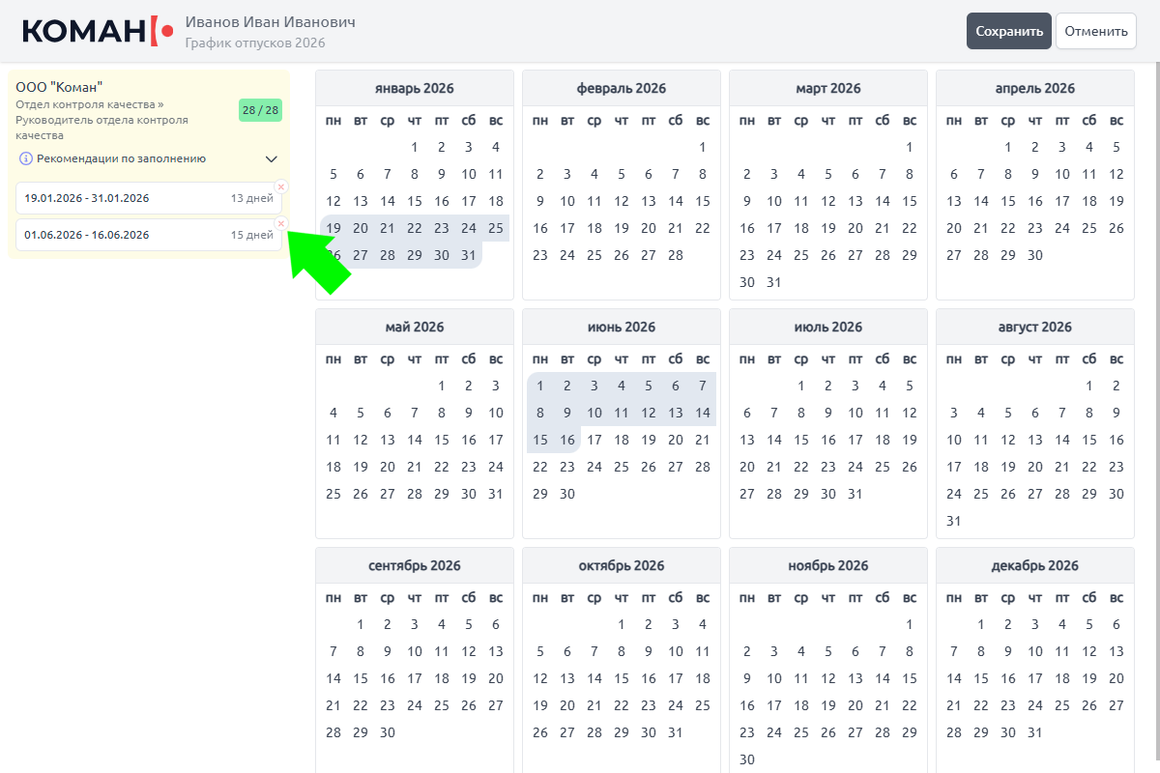Remove the 19.01.2026 - 31.01.2026 vacation period
Image resolution: width=1160 pixels, height=773 pixels.
click(x=281, y=186)
